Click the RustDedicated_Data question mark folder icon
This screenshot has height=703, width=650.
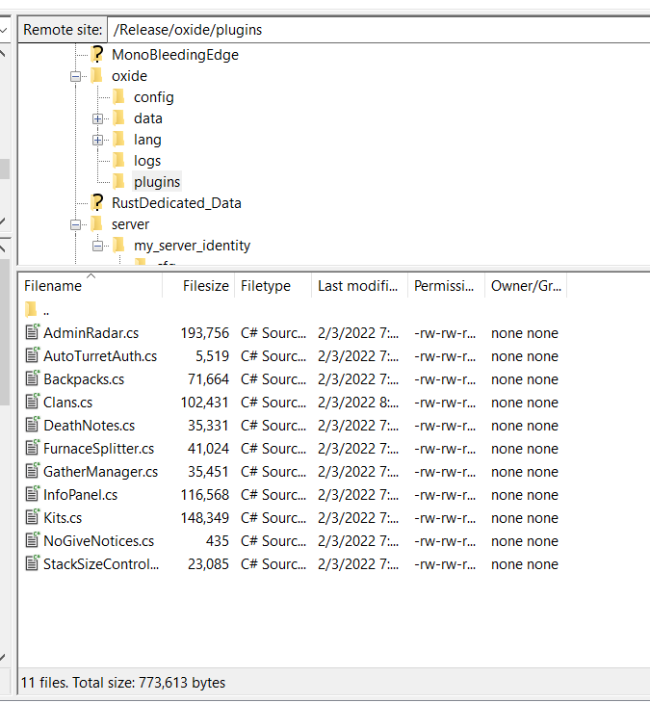coord(97,202)
